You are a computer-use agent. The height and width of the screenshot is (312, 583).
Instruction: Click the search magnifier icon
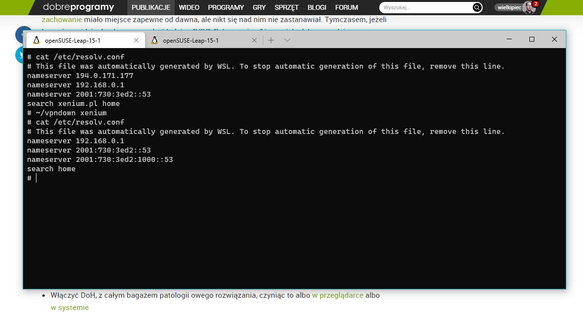coord(477,7)
